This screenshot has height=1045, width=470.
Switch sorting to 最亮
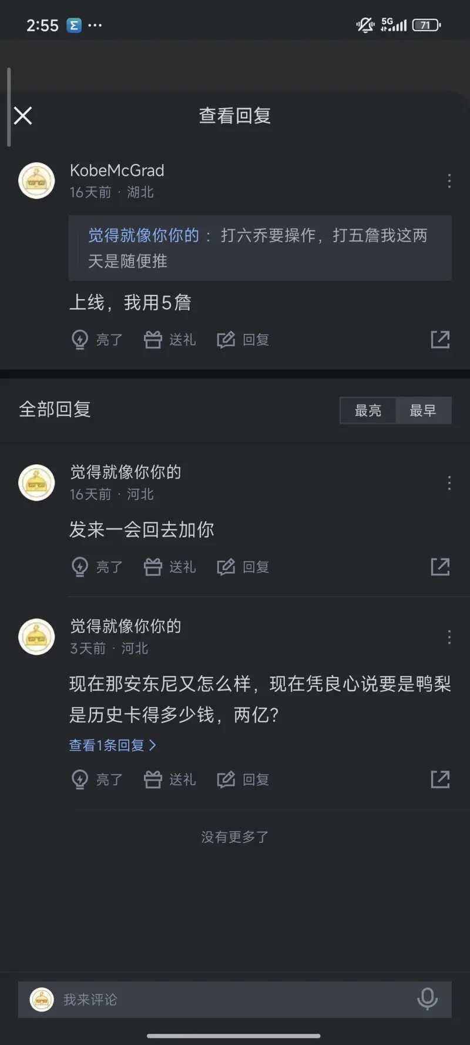368,410
